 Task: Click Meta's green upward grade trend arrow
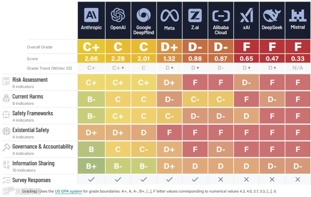pyautogui.click(x=172, y=68)
